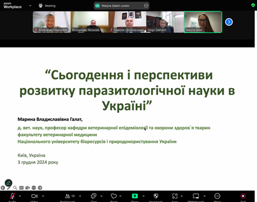The height and width of the screenshot is (202, 257).
Task: Expand whiteboards options caret
Action: coord(204,196)
